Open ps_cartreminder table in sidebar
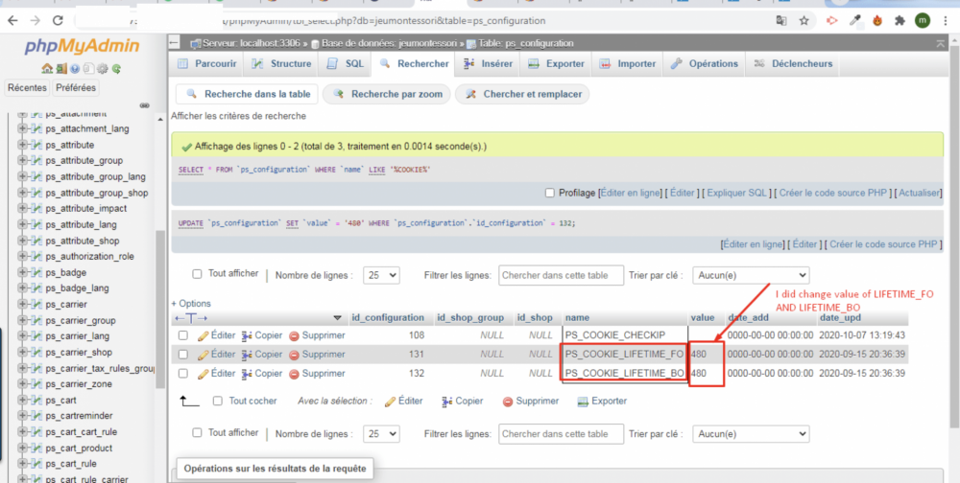Screen dimensions: 960x483 pos(79,416)
